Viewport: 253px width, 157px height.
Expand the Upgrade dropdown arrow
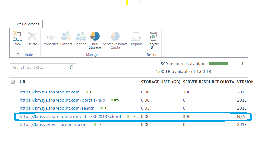click(x=136, y=48)
